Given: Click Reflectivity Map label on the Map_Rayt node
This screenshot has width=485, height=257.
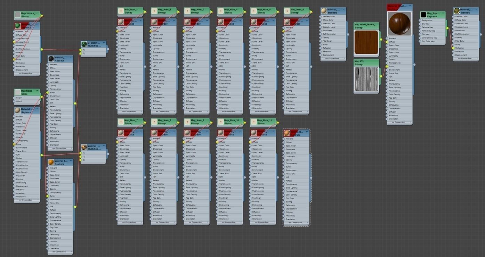Looking at the screenshot, I should (x=428, y=31).
